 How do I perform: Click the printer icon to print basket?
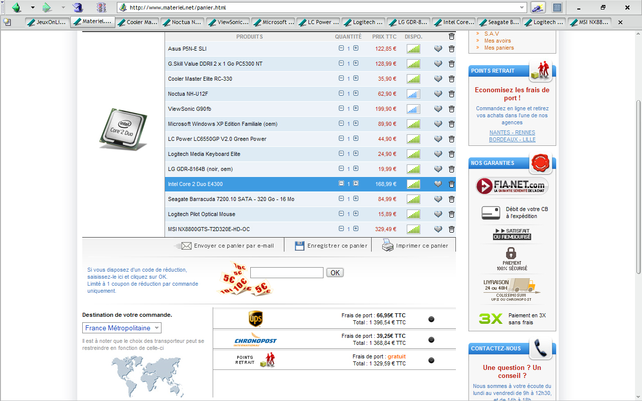coord(388,245)
